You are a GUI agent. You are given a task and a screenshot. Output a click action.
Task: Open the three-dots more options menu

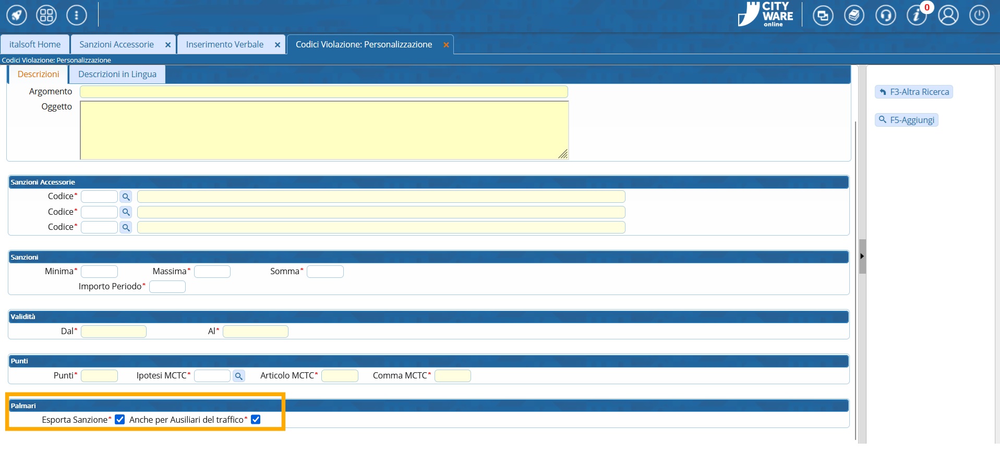(77, 15)
